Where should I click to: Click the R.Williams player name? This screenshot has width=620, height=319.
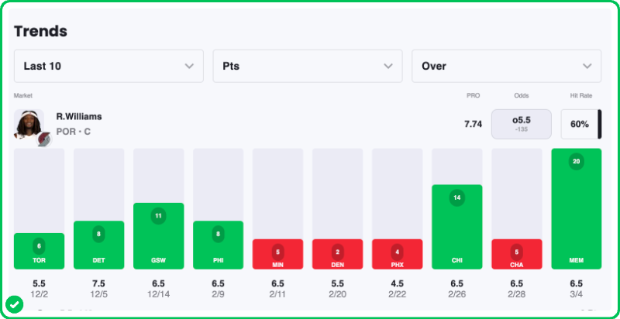(x=79, y=116)
